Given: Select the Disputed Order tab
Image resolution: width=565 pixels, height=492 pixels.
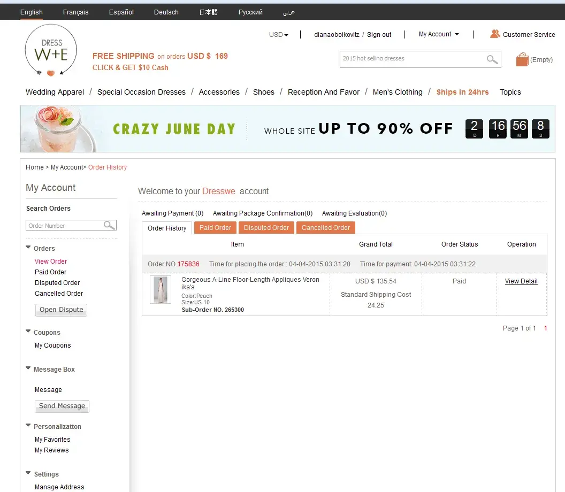Looking at the screenshot, I should (266, 228).
